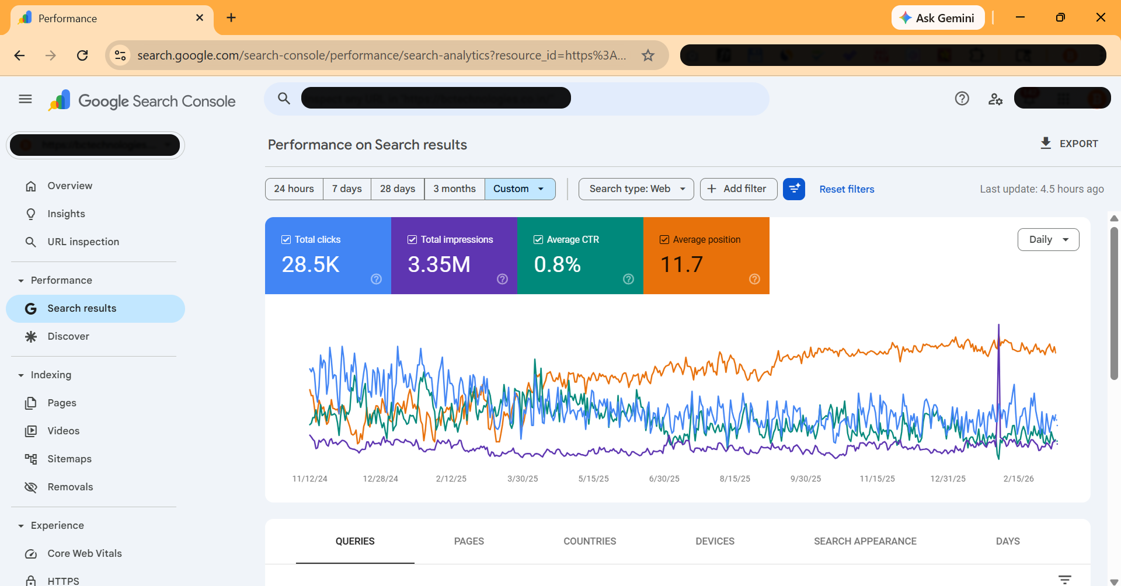Toggle the Average CTR checkbox
The width and height of the screenshot is (1121, 586).
(x=538, y=239)
